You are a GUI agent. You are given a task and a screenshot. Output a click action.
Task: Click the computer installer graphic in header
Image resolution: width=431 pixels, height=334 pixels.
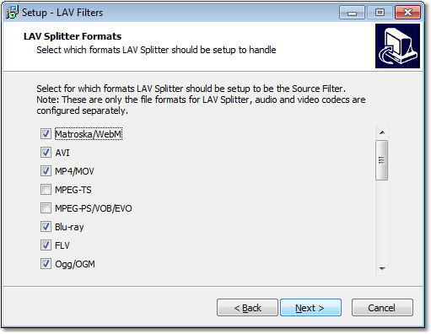(397, 46)
